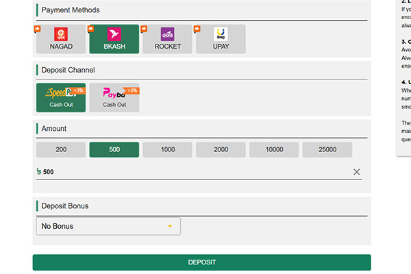Focus the amount input field showing 500
The width and height of the screenshot is (411, 274).
point(192,172)
